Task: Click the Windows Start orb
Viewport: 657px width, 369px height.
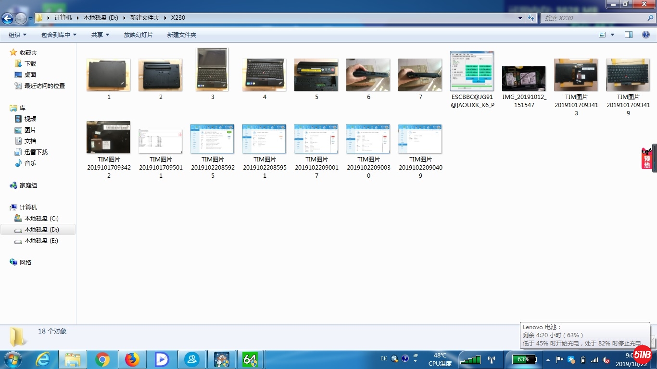Action: click(13, 359)
